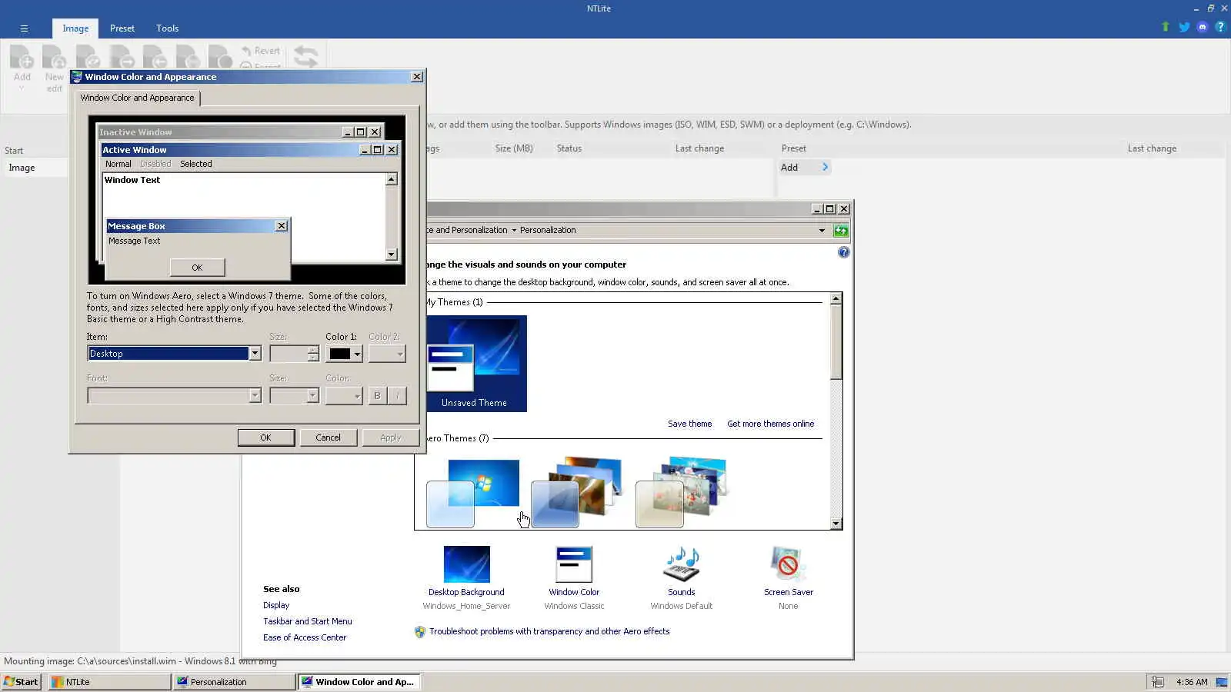This screenshot has height=692, width=1231.
Task: Open Ease of Access Center link
Action: (305, 637)
